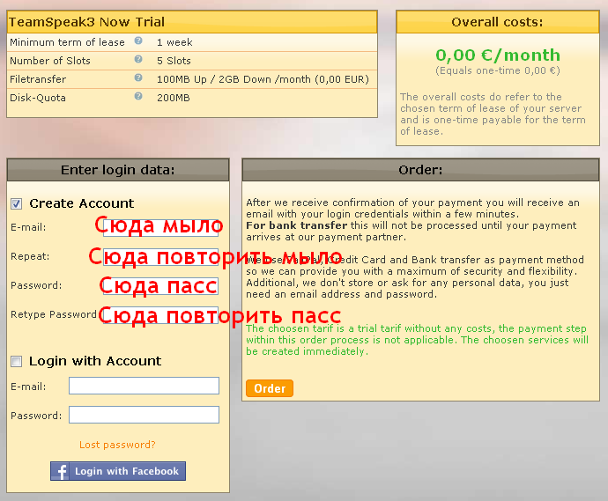Focus the Login with Account Password field

(x=144, y=415)
